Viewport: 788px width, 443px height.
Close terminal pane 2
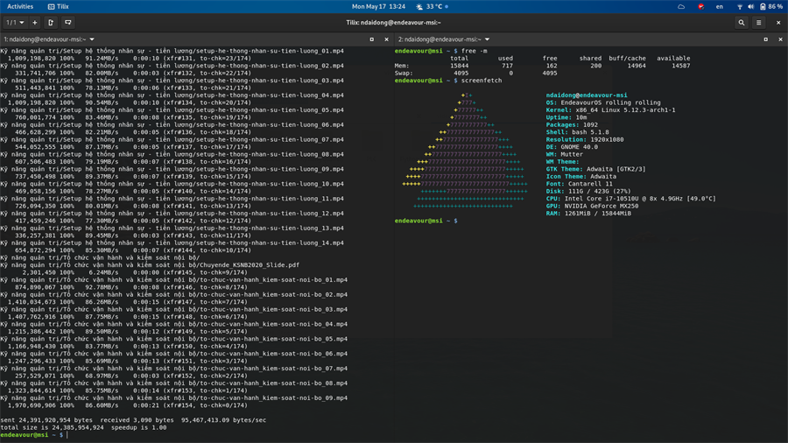point(780,39)
